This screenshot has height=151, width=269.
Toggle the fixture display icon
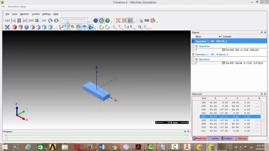click(91, 27)
